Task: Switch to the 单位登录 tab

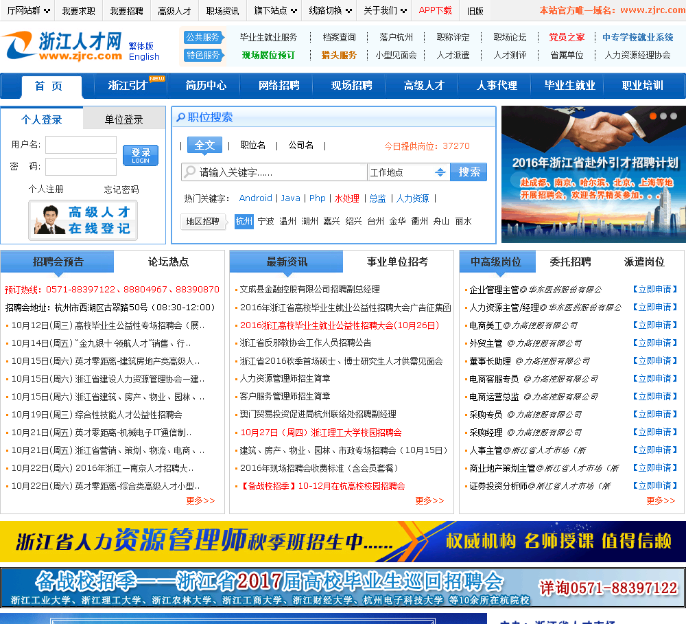Action: [123, 119]
